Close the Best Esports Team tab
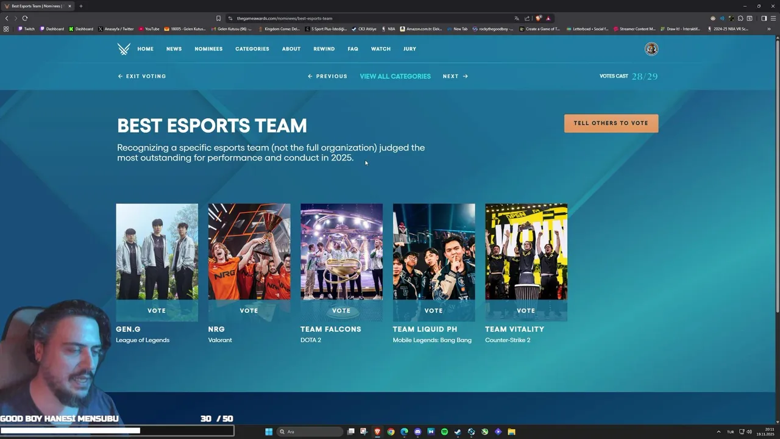 pos(69,6)
